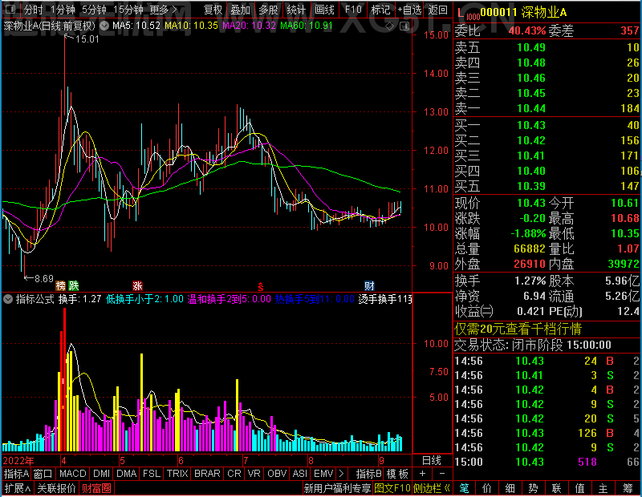Switch indicator to DMA
642x497 pixels.
click(126, 474)
